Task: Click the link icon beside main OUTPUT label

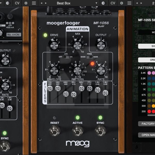Action: [110, 35]
